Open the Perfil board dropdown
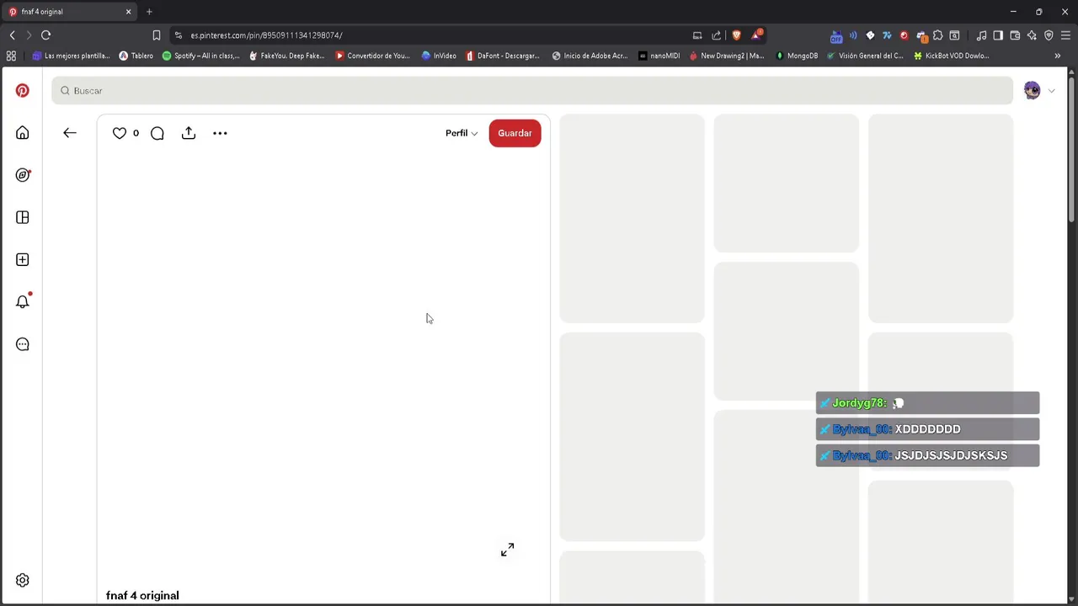 pos(462,133)
